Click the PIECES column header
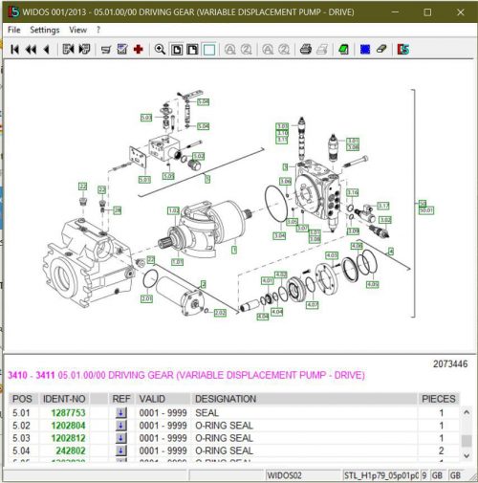Viewport: 478px width, 483px height. tap(439, 399)
